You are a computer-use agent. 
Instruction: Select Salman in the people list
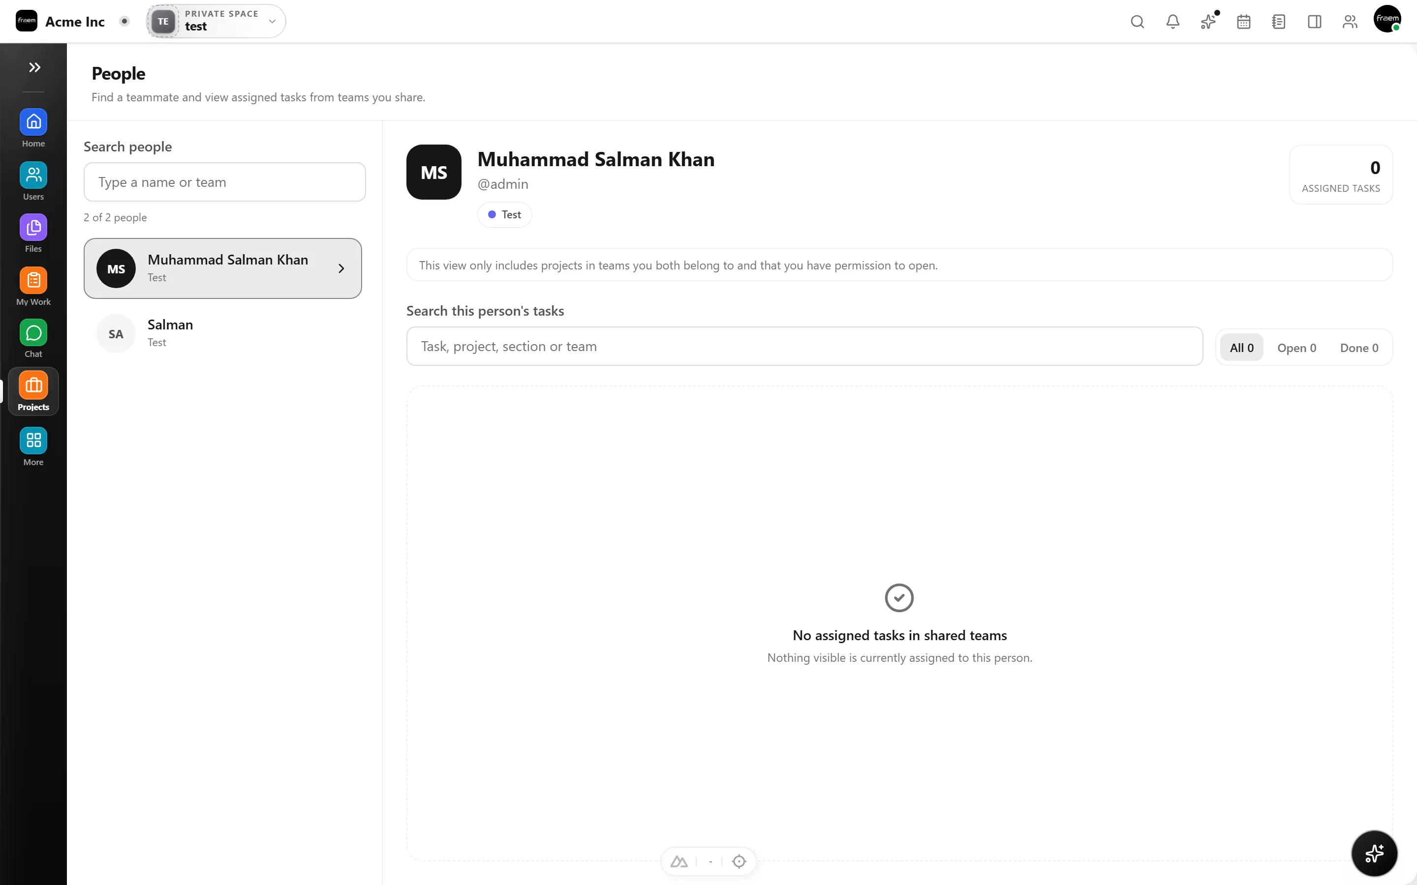pos(222,333)
